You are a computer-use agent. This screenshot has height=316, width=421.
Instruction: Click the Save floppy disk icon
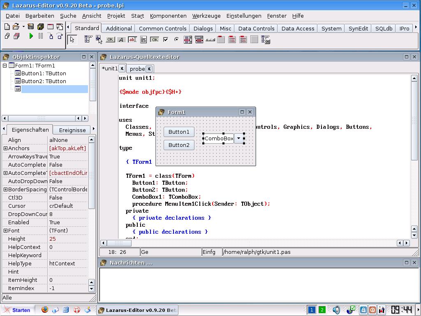click(31, 27)
